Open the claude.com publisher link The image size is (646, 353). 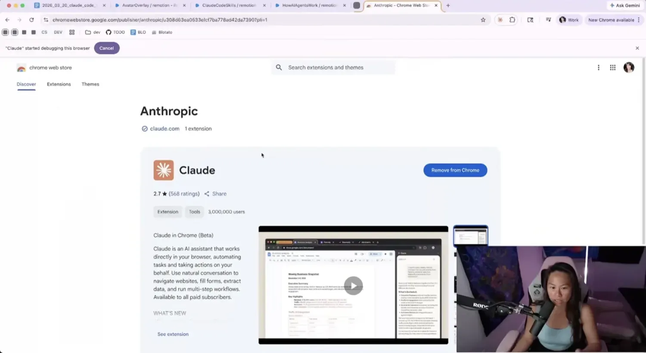(165, 129)
